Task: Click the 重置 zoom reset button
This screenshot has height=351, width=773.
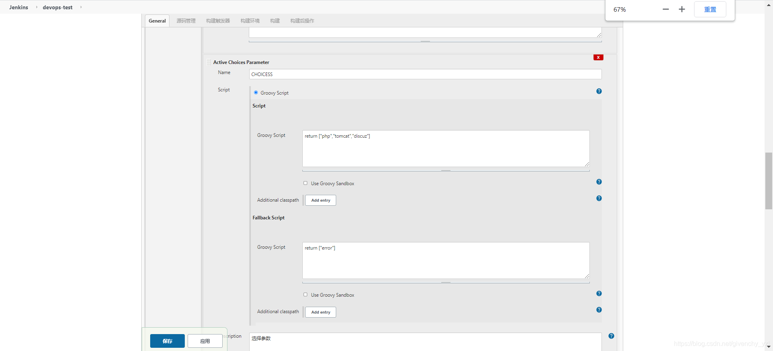Action: 710,9
